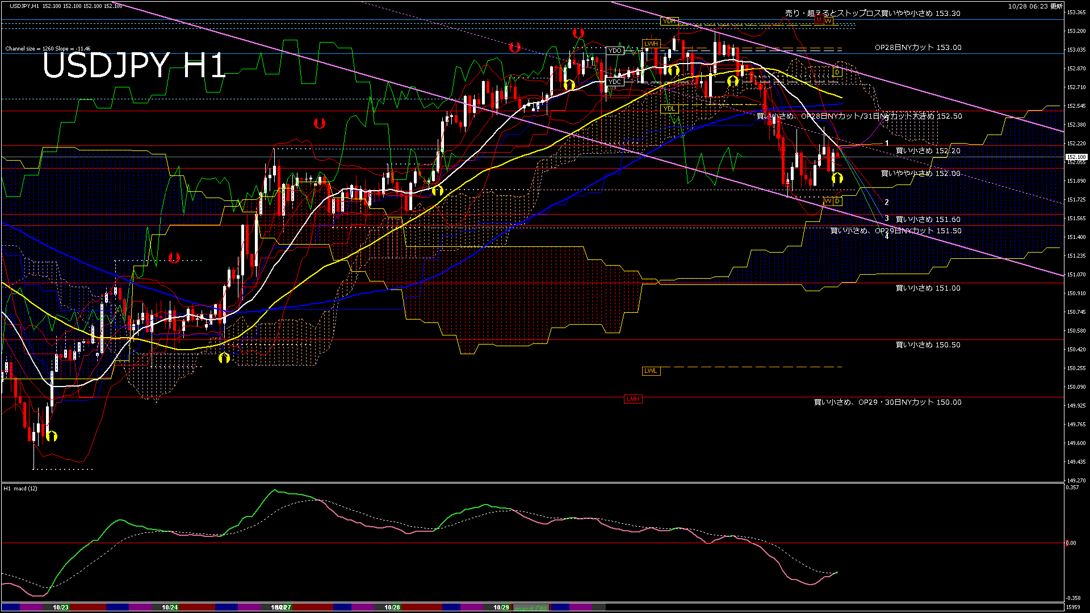This screenshot has height=613, width=1090.
Task: Click the yellow up-arrow buy signal near 151.90
Action: (839, 178)
